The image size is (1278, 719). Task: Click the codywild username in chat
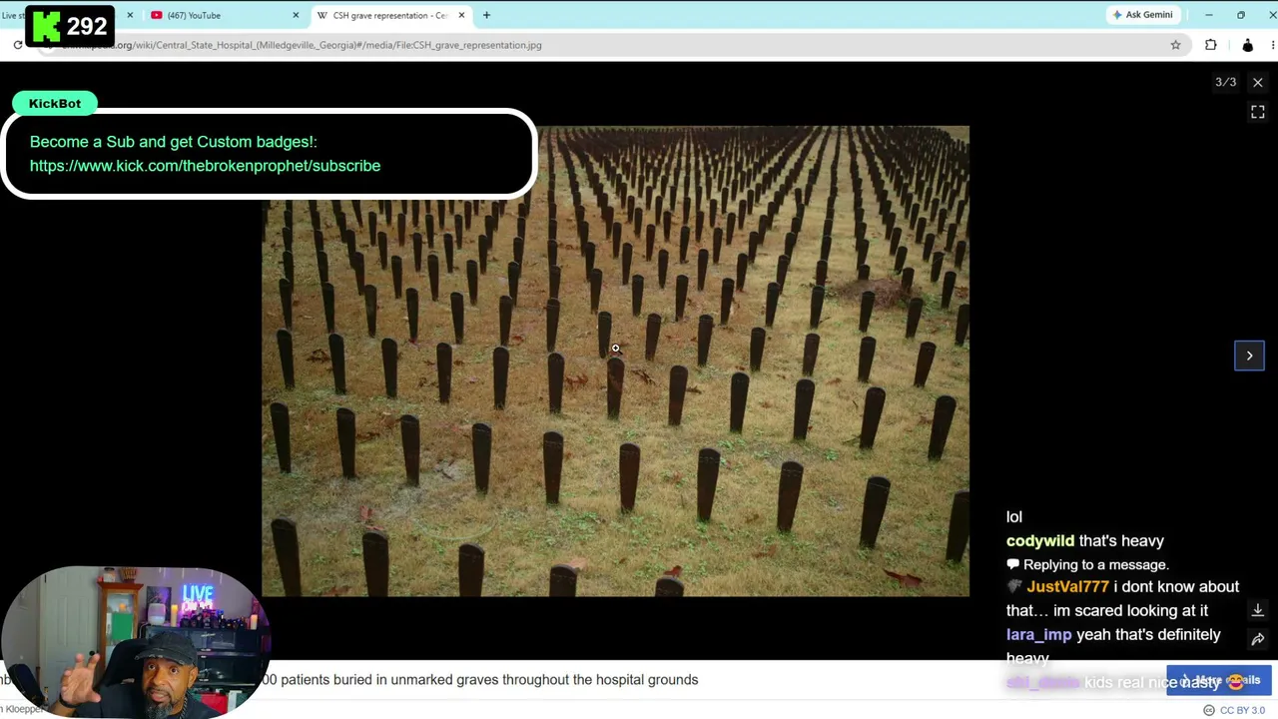pyautogui.click(x=1040, y=540)
